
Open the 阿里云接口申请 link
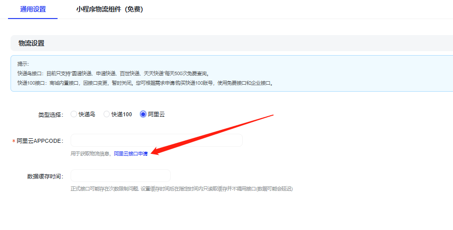tap(131, 153)
